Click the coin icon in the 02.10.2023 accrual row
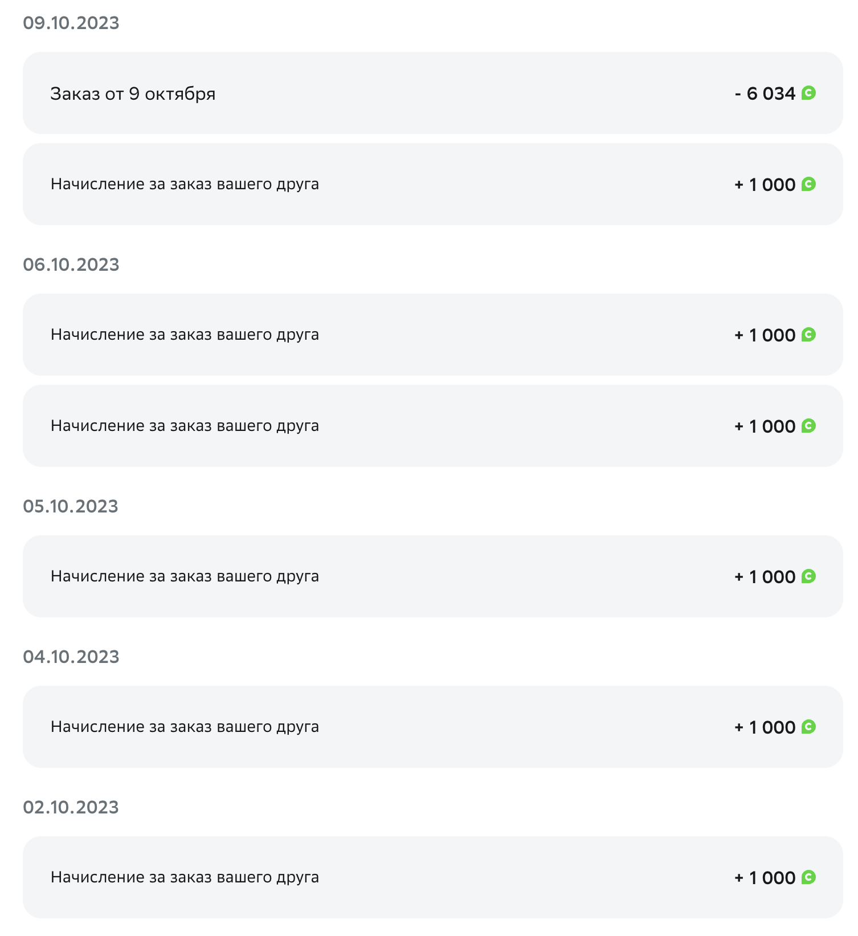Viewport: 858px width, 936px height. (x=808, y=877)
